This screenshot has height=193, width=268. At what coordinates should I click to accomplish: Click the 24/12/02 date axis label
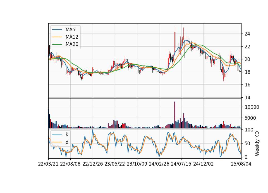pyautogui.click(x=204, y=164)
